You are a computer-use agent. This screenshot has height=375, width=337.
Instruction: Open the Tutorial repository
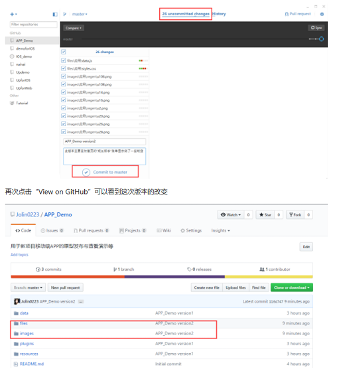pos(32,103)
